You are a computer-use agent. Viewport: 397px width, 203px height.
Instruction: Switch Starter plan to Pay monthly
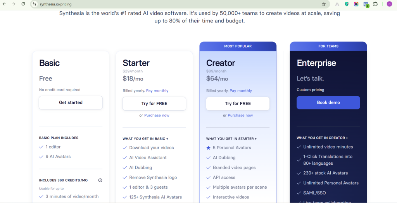pyautogui.click(x=157, y=90)
